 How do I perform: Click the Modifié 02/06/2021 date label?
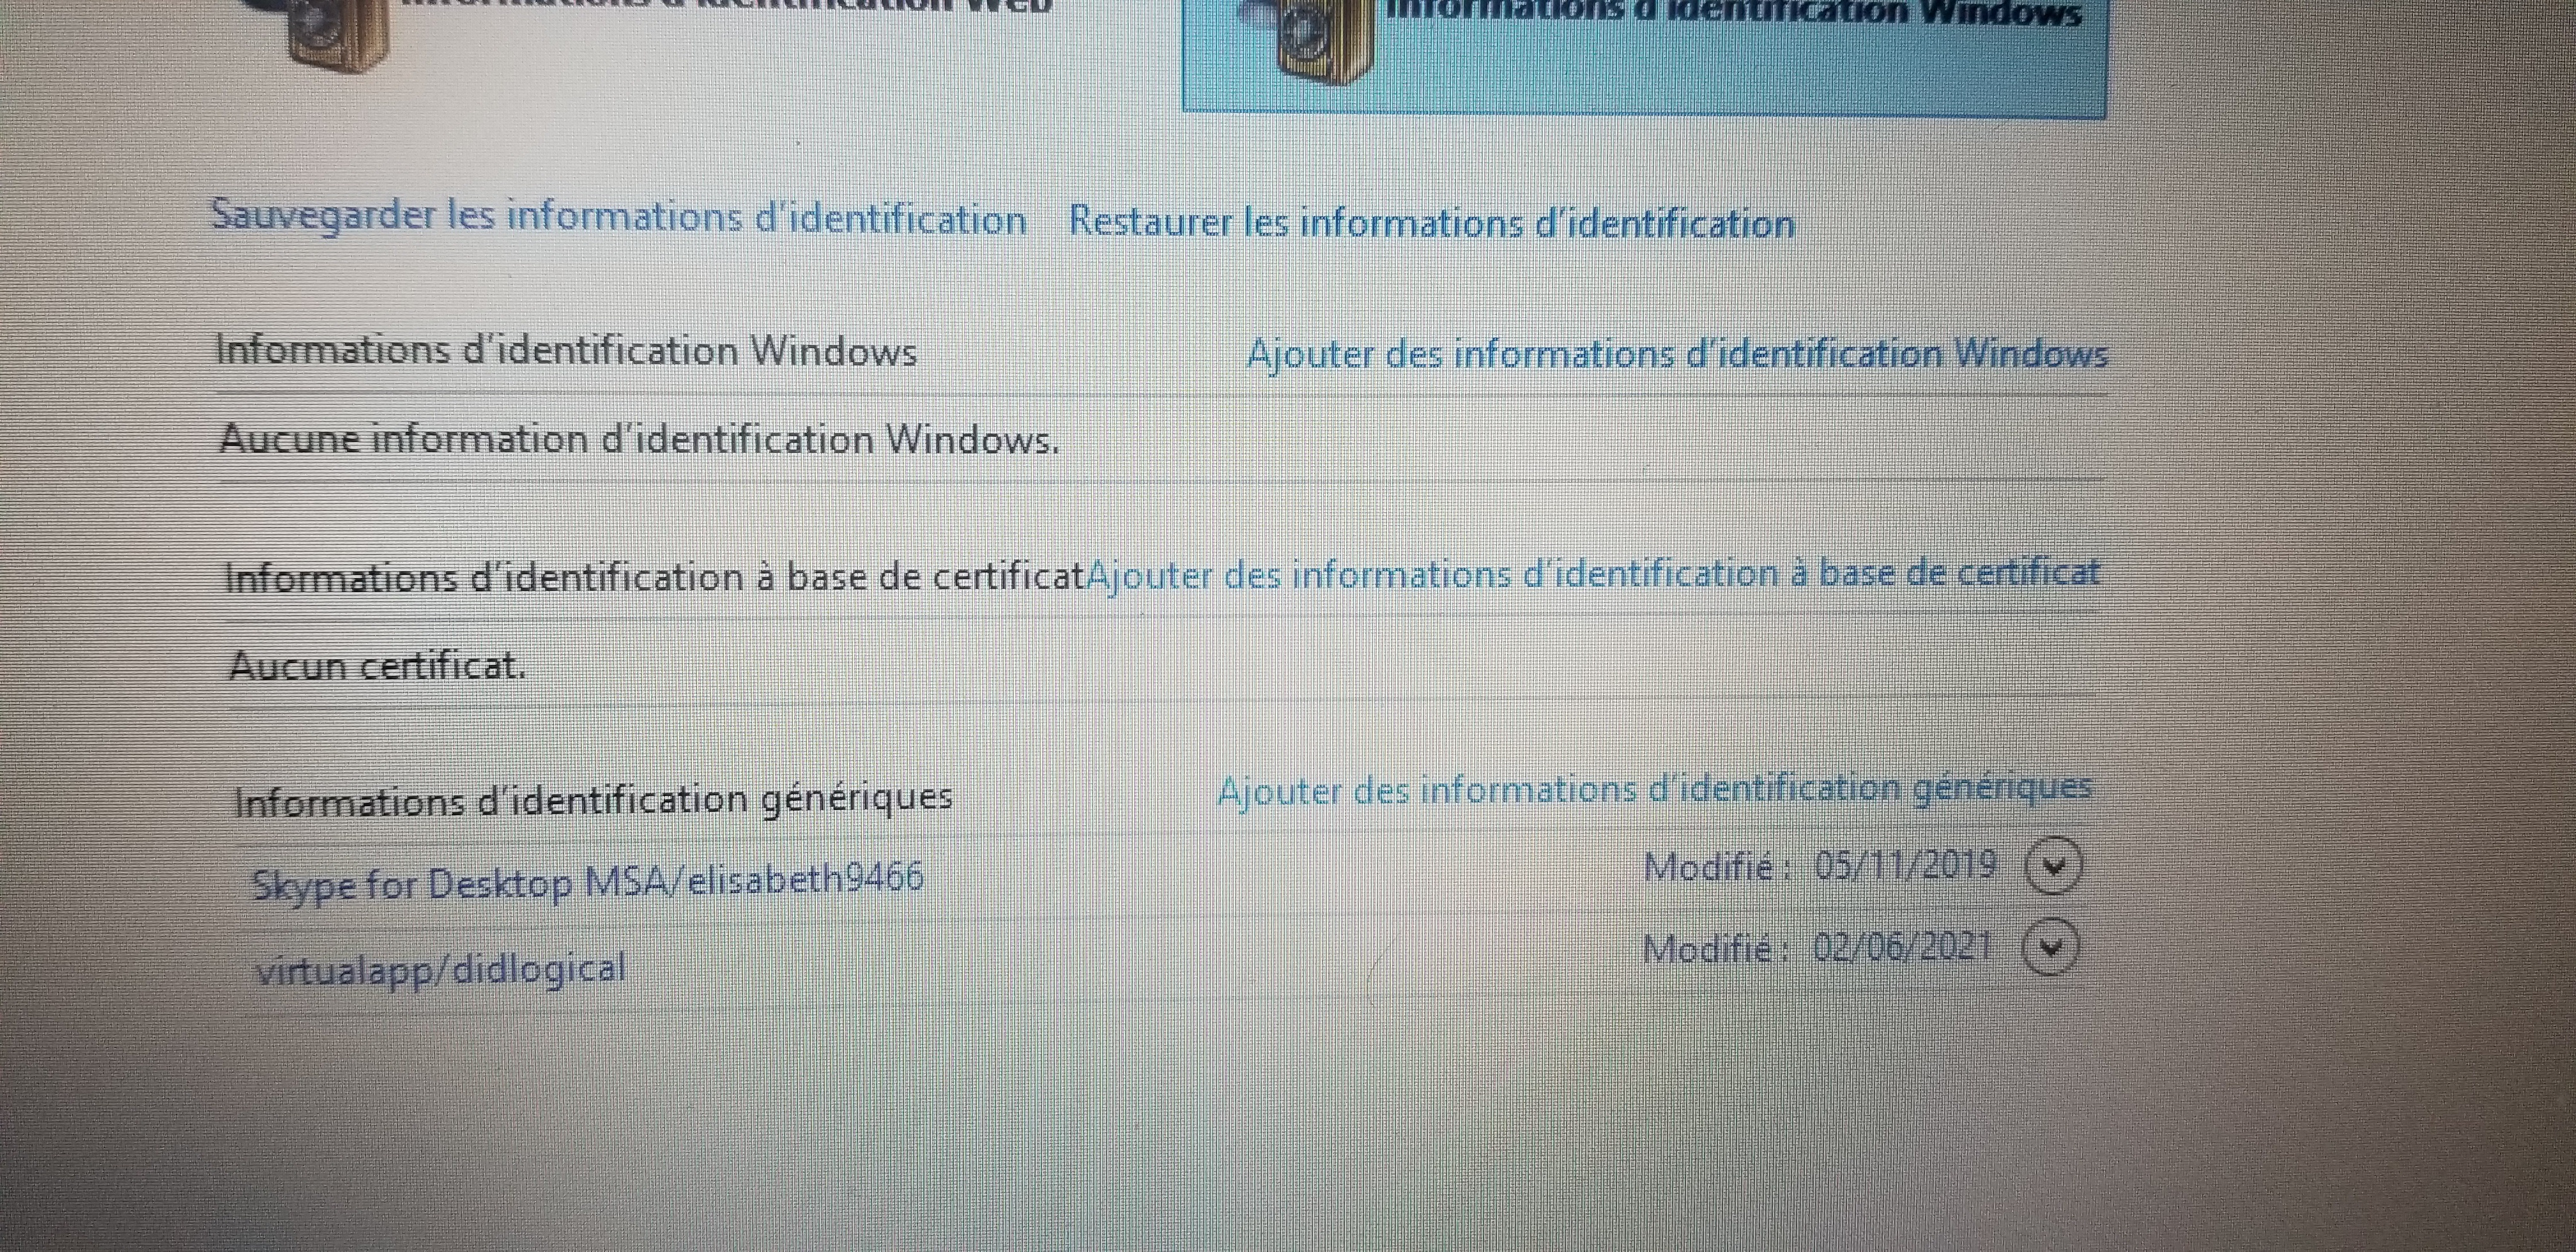tap(1817, 948)
